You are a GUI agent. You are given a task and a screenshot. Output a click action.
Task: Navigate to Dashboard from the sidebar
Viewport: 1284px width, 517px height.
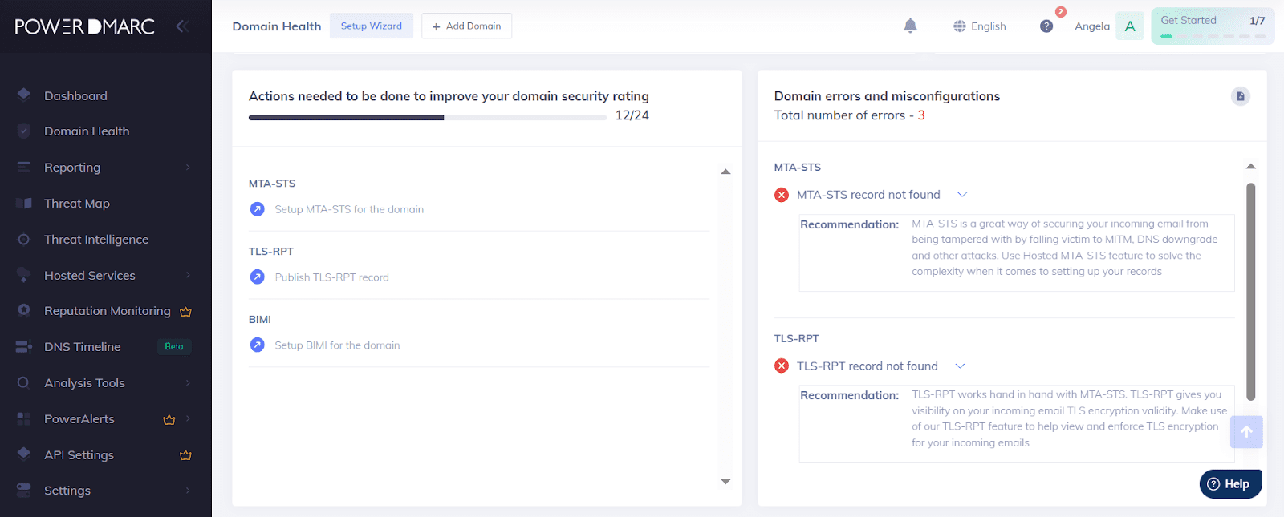[75, 96]
